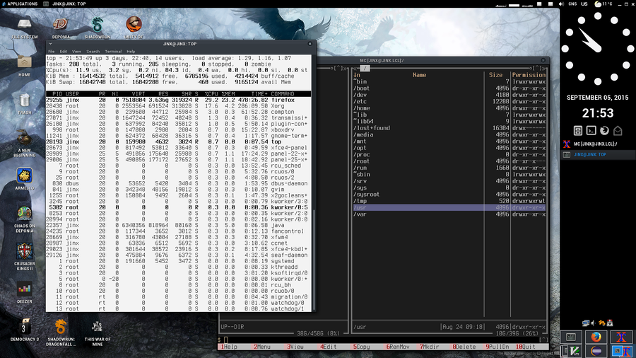Select the Trash desktop icon
Viewport: 636px width, 358px height.
[24, 104]
